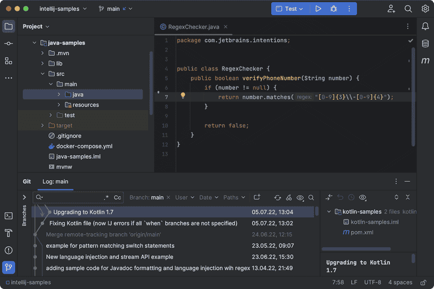Expand the target folder
This screenshot has width=434, height=289.
point(42,126)
